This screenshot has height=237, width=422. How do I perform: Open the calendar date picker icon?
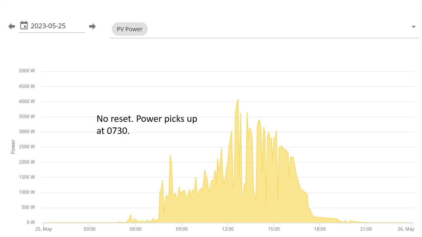(x=24, y=25)
